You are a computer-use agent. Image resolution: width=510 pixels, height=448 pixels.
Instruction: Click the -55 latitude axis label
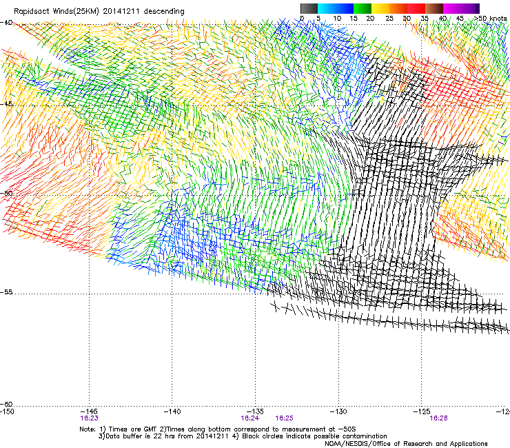6,292
